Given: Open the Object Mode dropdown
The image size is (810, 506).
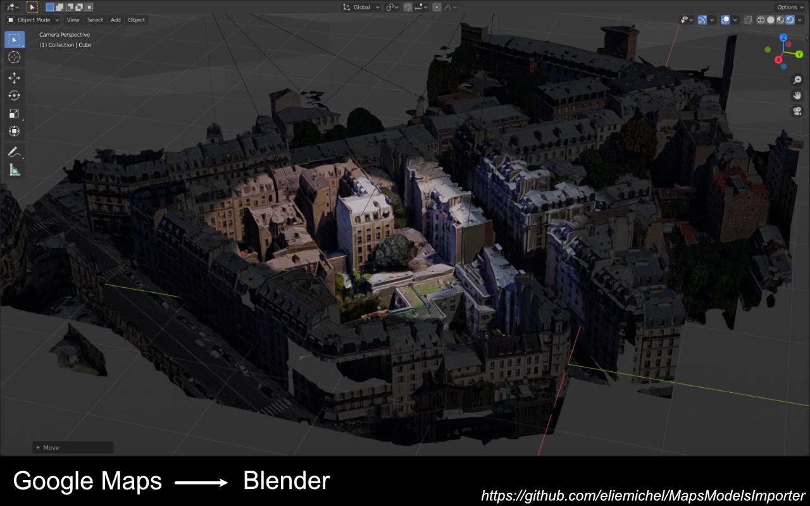Looking at the screenshot, I should [x=33, y=20].
